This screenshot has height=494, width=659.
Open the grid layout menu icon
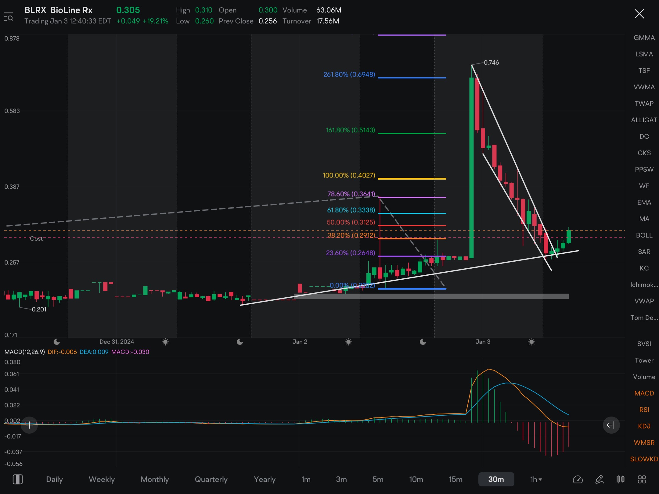(x=642, y=479)
